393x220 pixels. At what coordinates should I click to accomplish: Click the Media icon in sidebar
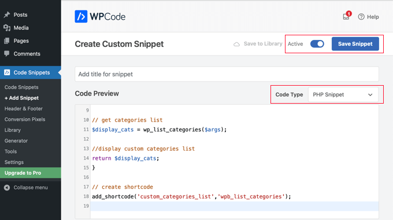coord(7,28)
